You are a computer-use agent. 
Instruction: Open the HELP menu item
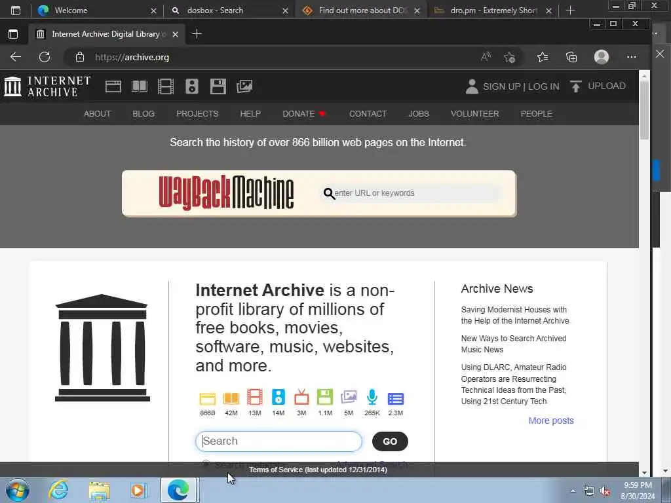(x=250, y=114)
